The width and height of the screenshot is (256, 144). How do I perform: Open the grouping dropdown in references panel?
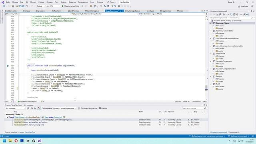tap(64, 108)
